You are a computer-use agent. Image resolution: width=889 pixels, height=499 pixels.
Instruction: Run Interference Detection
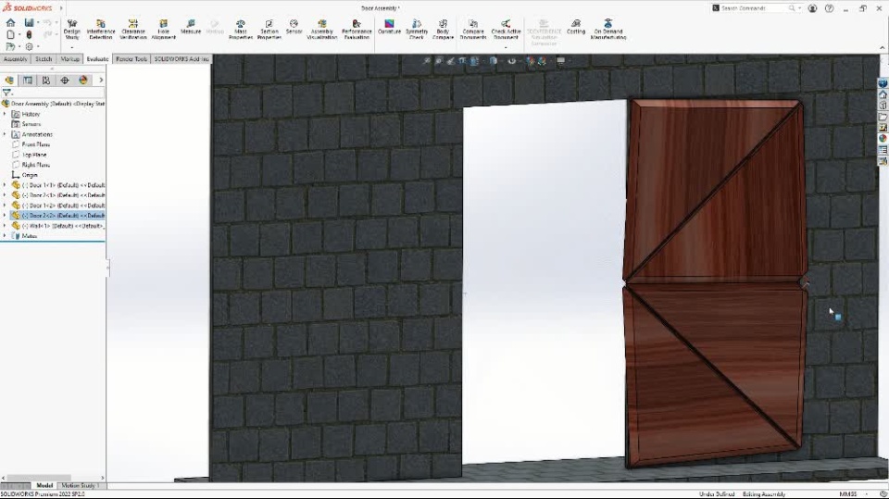pos(100,29)
